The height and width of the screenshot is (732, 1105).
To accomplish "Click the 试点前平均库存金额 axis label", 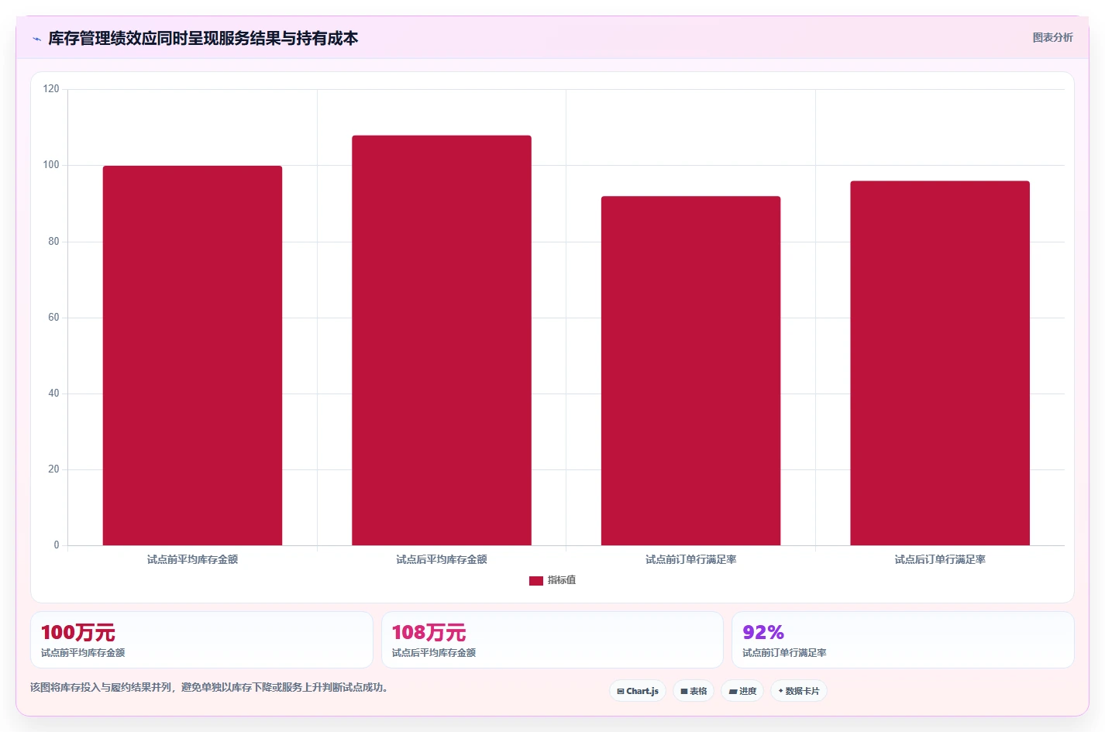I will [x=192, y=559].
